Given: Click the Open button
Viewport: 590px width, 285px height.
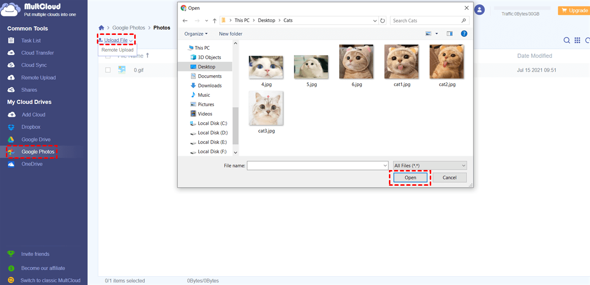Looking at the screenshot, I should tap(411, 178).
